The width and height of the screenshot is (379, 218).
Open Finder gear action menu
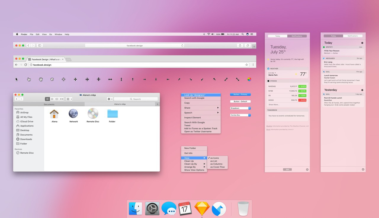(x=110, y=99)
